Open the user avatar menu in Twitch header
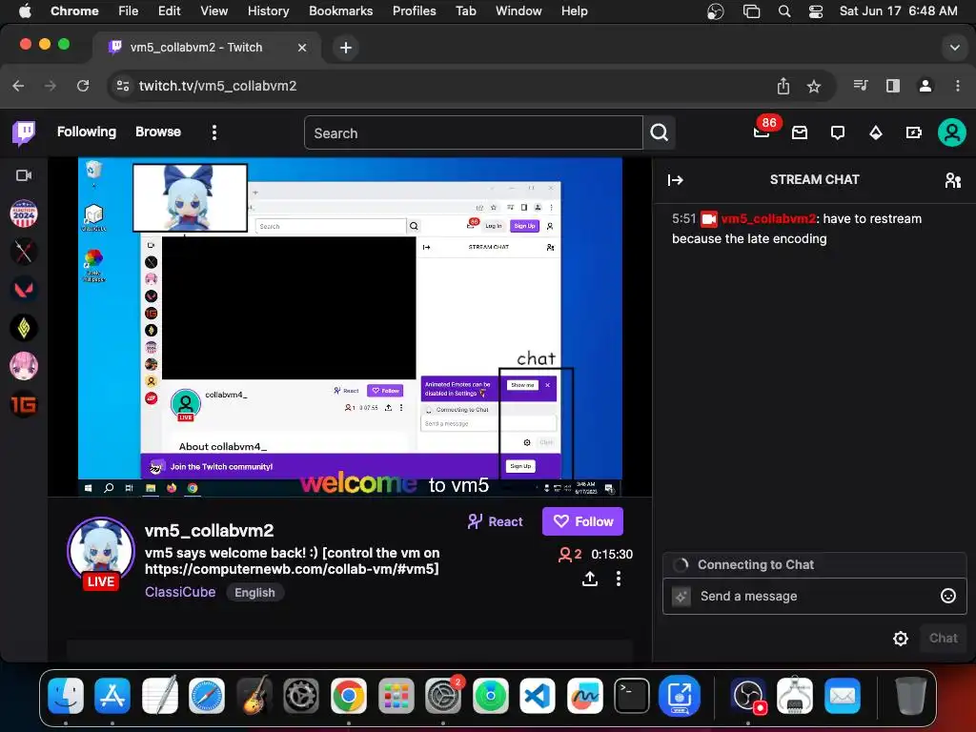 952,132
